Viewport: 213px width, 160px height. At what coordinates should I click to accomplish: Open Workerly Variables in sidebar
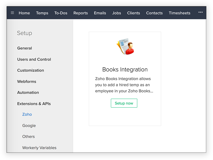pos(39,148)
